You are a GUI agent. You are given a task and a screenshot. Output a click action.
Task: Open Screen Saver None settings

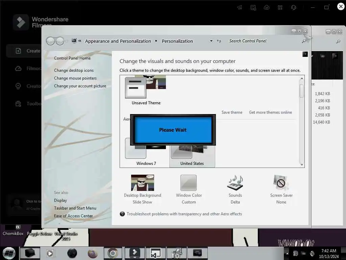tap(281, 190)
